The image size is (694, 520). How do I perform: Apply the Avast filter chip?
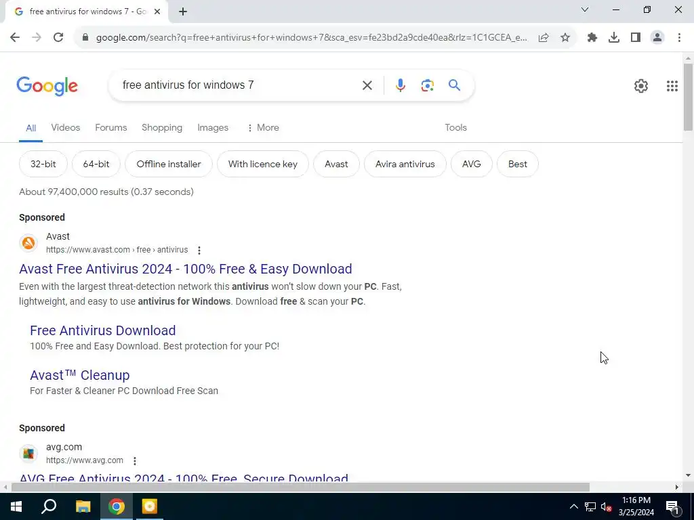[x=336, y=164]
